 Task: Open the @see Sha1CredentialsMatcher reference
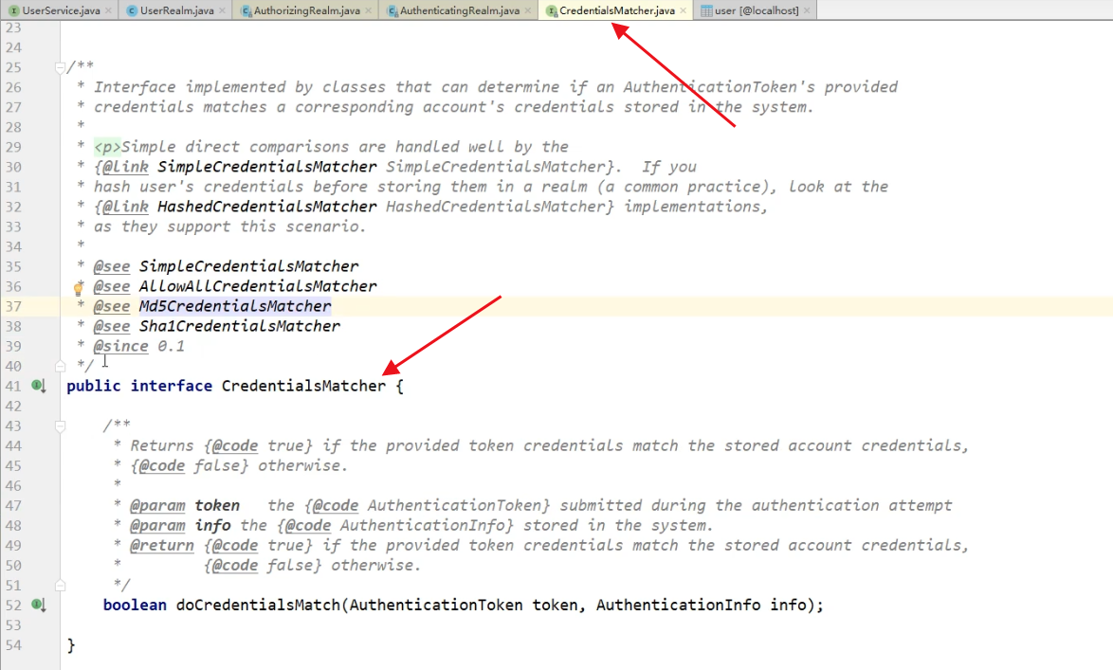click(239, 326)
